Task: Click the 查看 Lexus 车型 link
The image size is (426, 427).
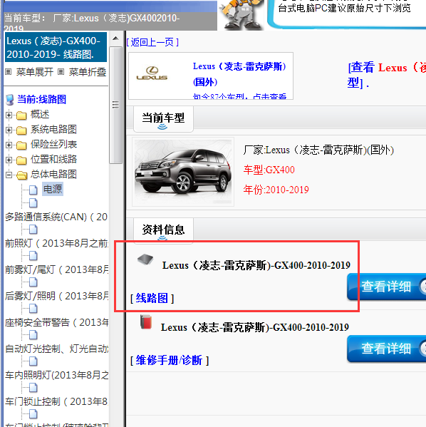Action: pos(387,75)
